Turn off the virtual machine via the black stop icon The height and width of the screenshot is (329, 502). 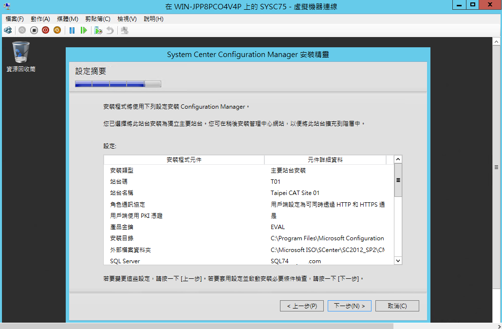tap(34, 30)
